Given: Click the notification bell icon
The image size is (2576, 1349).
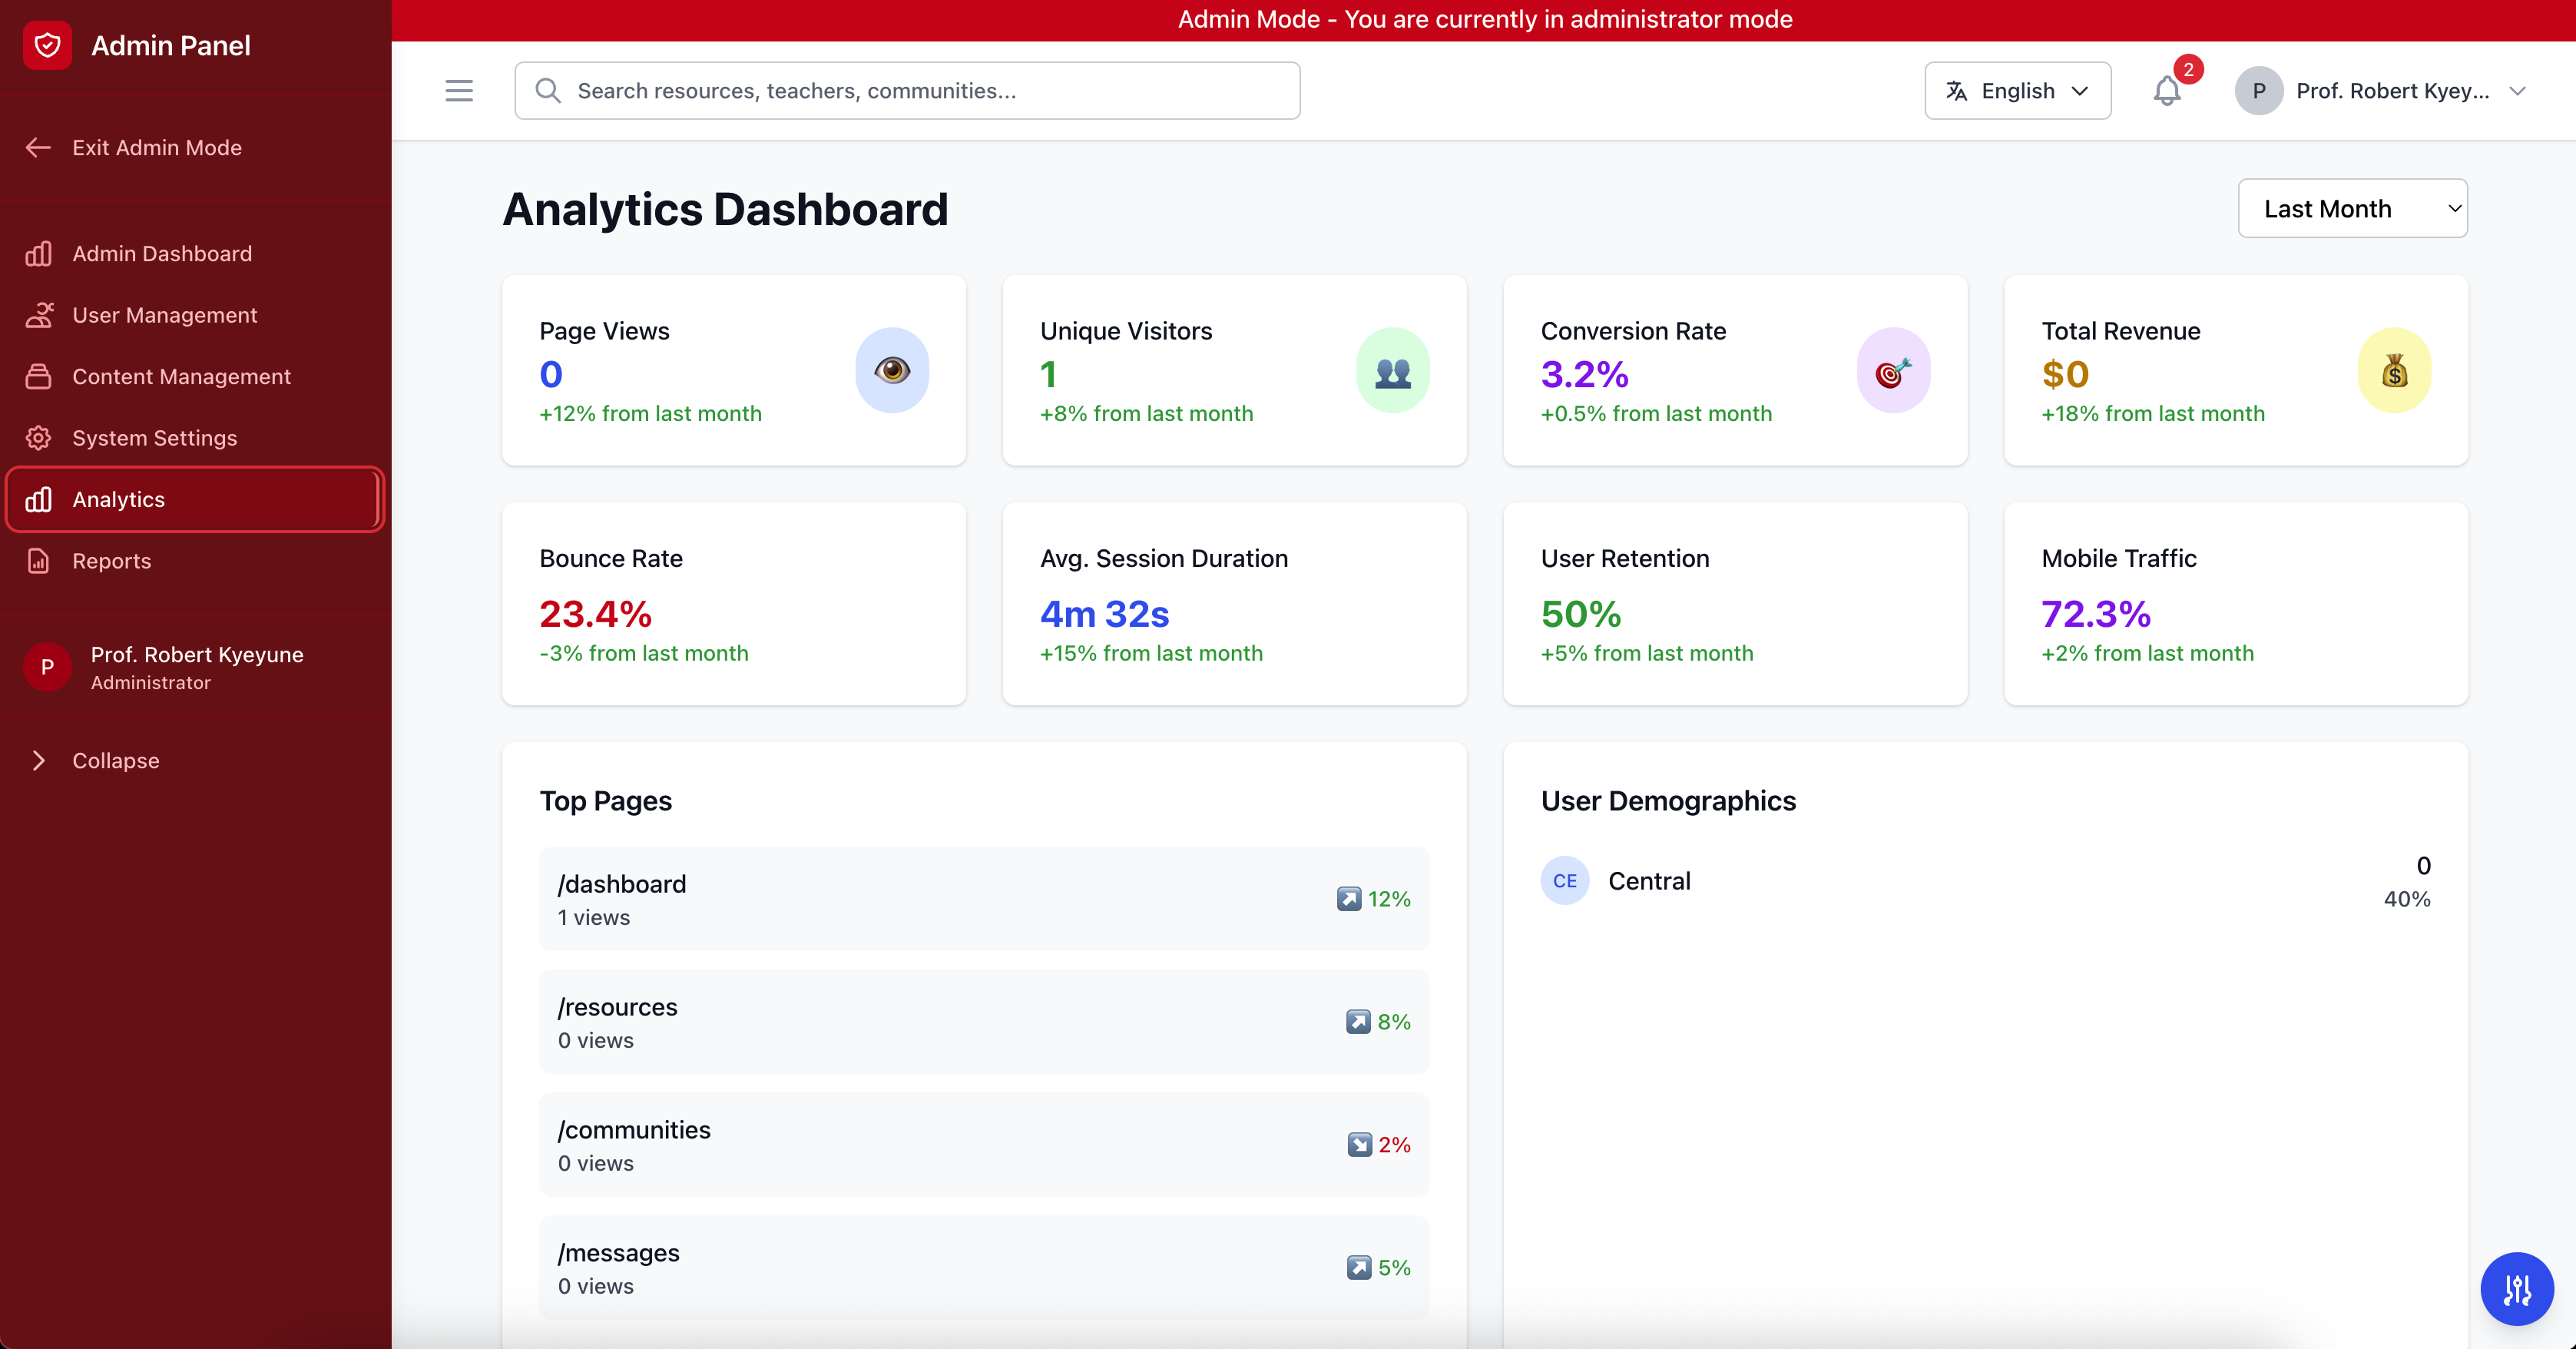Looking at the screenshot, I should [2166, 91].
